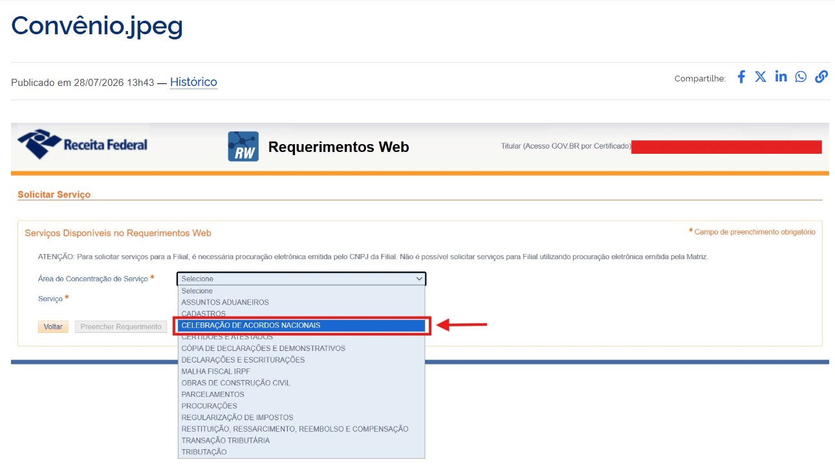Click the Receita Federal logo
The image size is (835, 466).
point(82,144)
